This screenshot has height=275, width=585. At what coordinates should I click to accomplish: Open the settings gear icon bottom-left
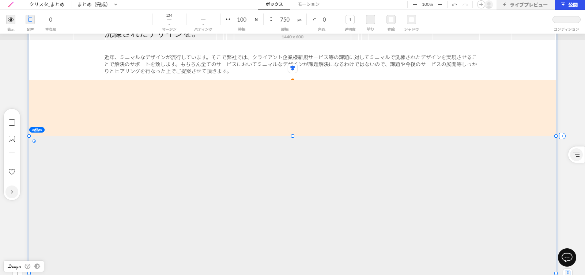tap(37, 266)
